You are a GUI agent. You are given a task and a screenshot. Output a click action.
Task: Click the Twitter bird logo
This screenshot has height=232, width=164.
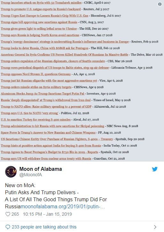(155, 169)
